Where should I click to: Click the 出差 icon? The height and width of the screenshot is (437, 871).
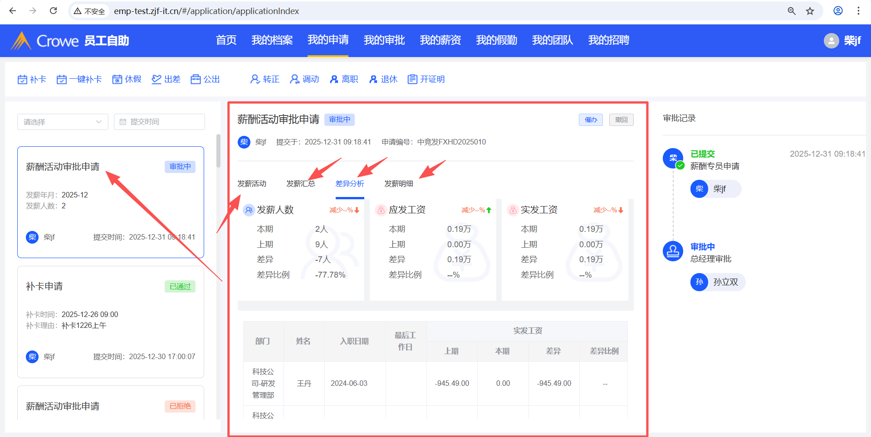tap(157, 80)
